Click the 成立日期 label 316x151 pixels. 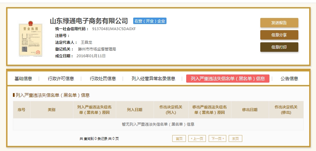(64, 56)
